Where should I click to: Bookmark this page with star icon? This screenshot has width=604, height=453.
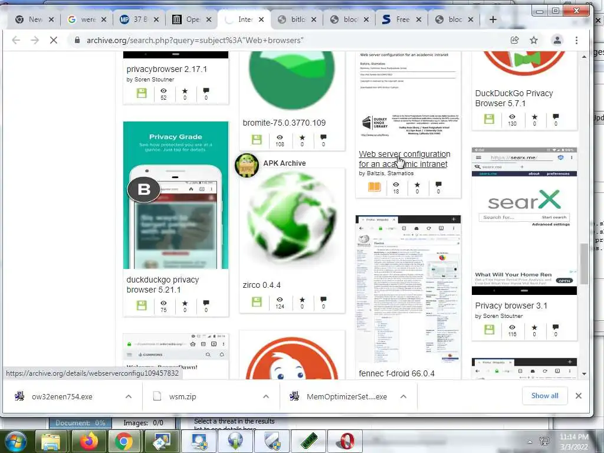pyautogui.click(x=533, y=40)
